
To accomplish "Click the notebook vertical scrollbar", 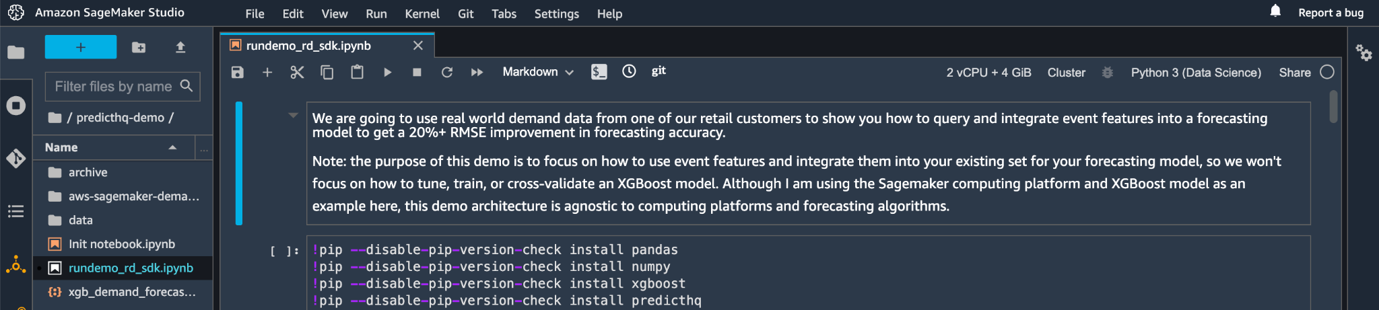I will click(1333, 108).
